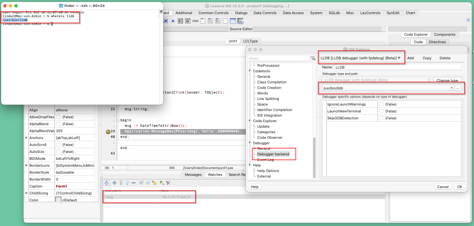The height and width of the screenshot is (226, 474).
Task: Open watch properties via the tools icon
Action: pos(168,183)
